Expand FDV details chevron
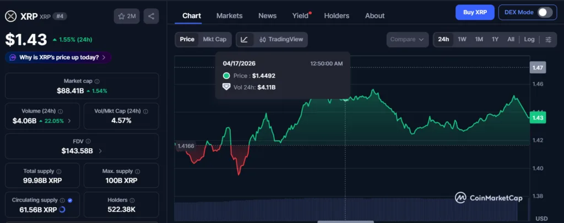 click(x=100, y=151)
